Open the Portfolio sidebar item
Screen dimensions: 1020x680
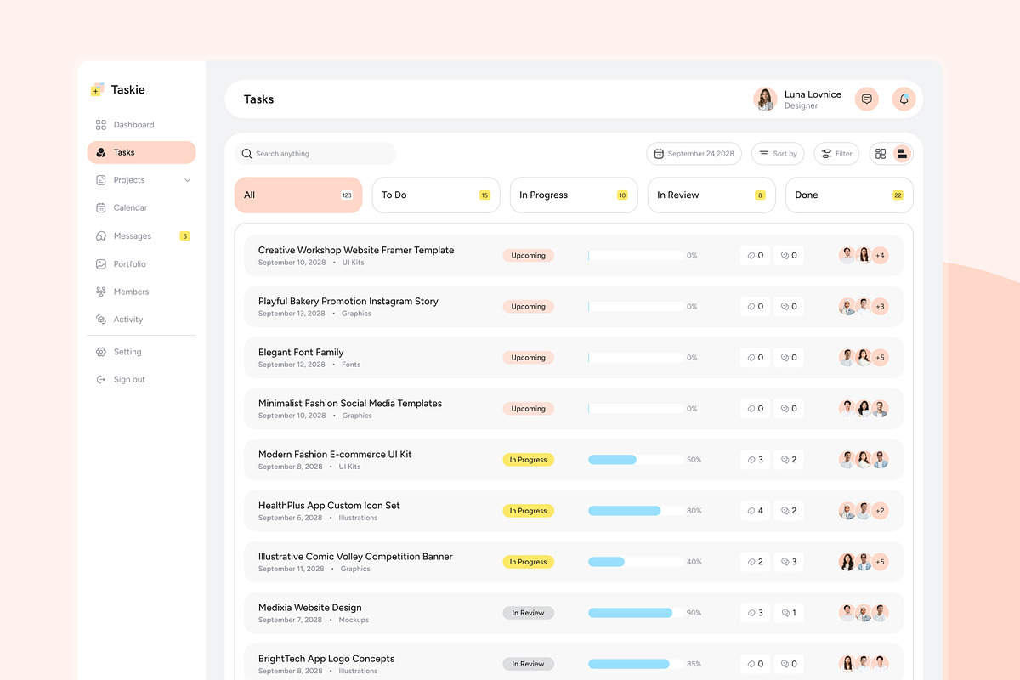click(x=129, y=264)
